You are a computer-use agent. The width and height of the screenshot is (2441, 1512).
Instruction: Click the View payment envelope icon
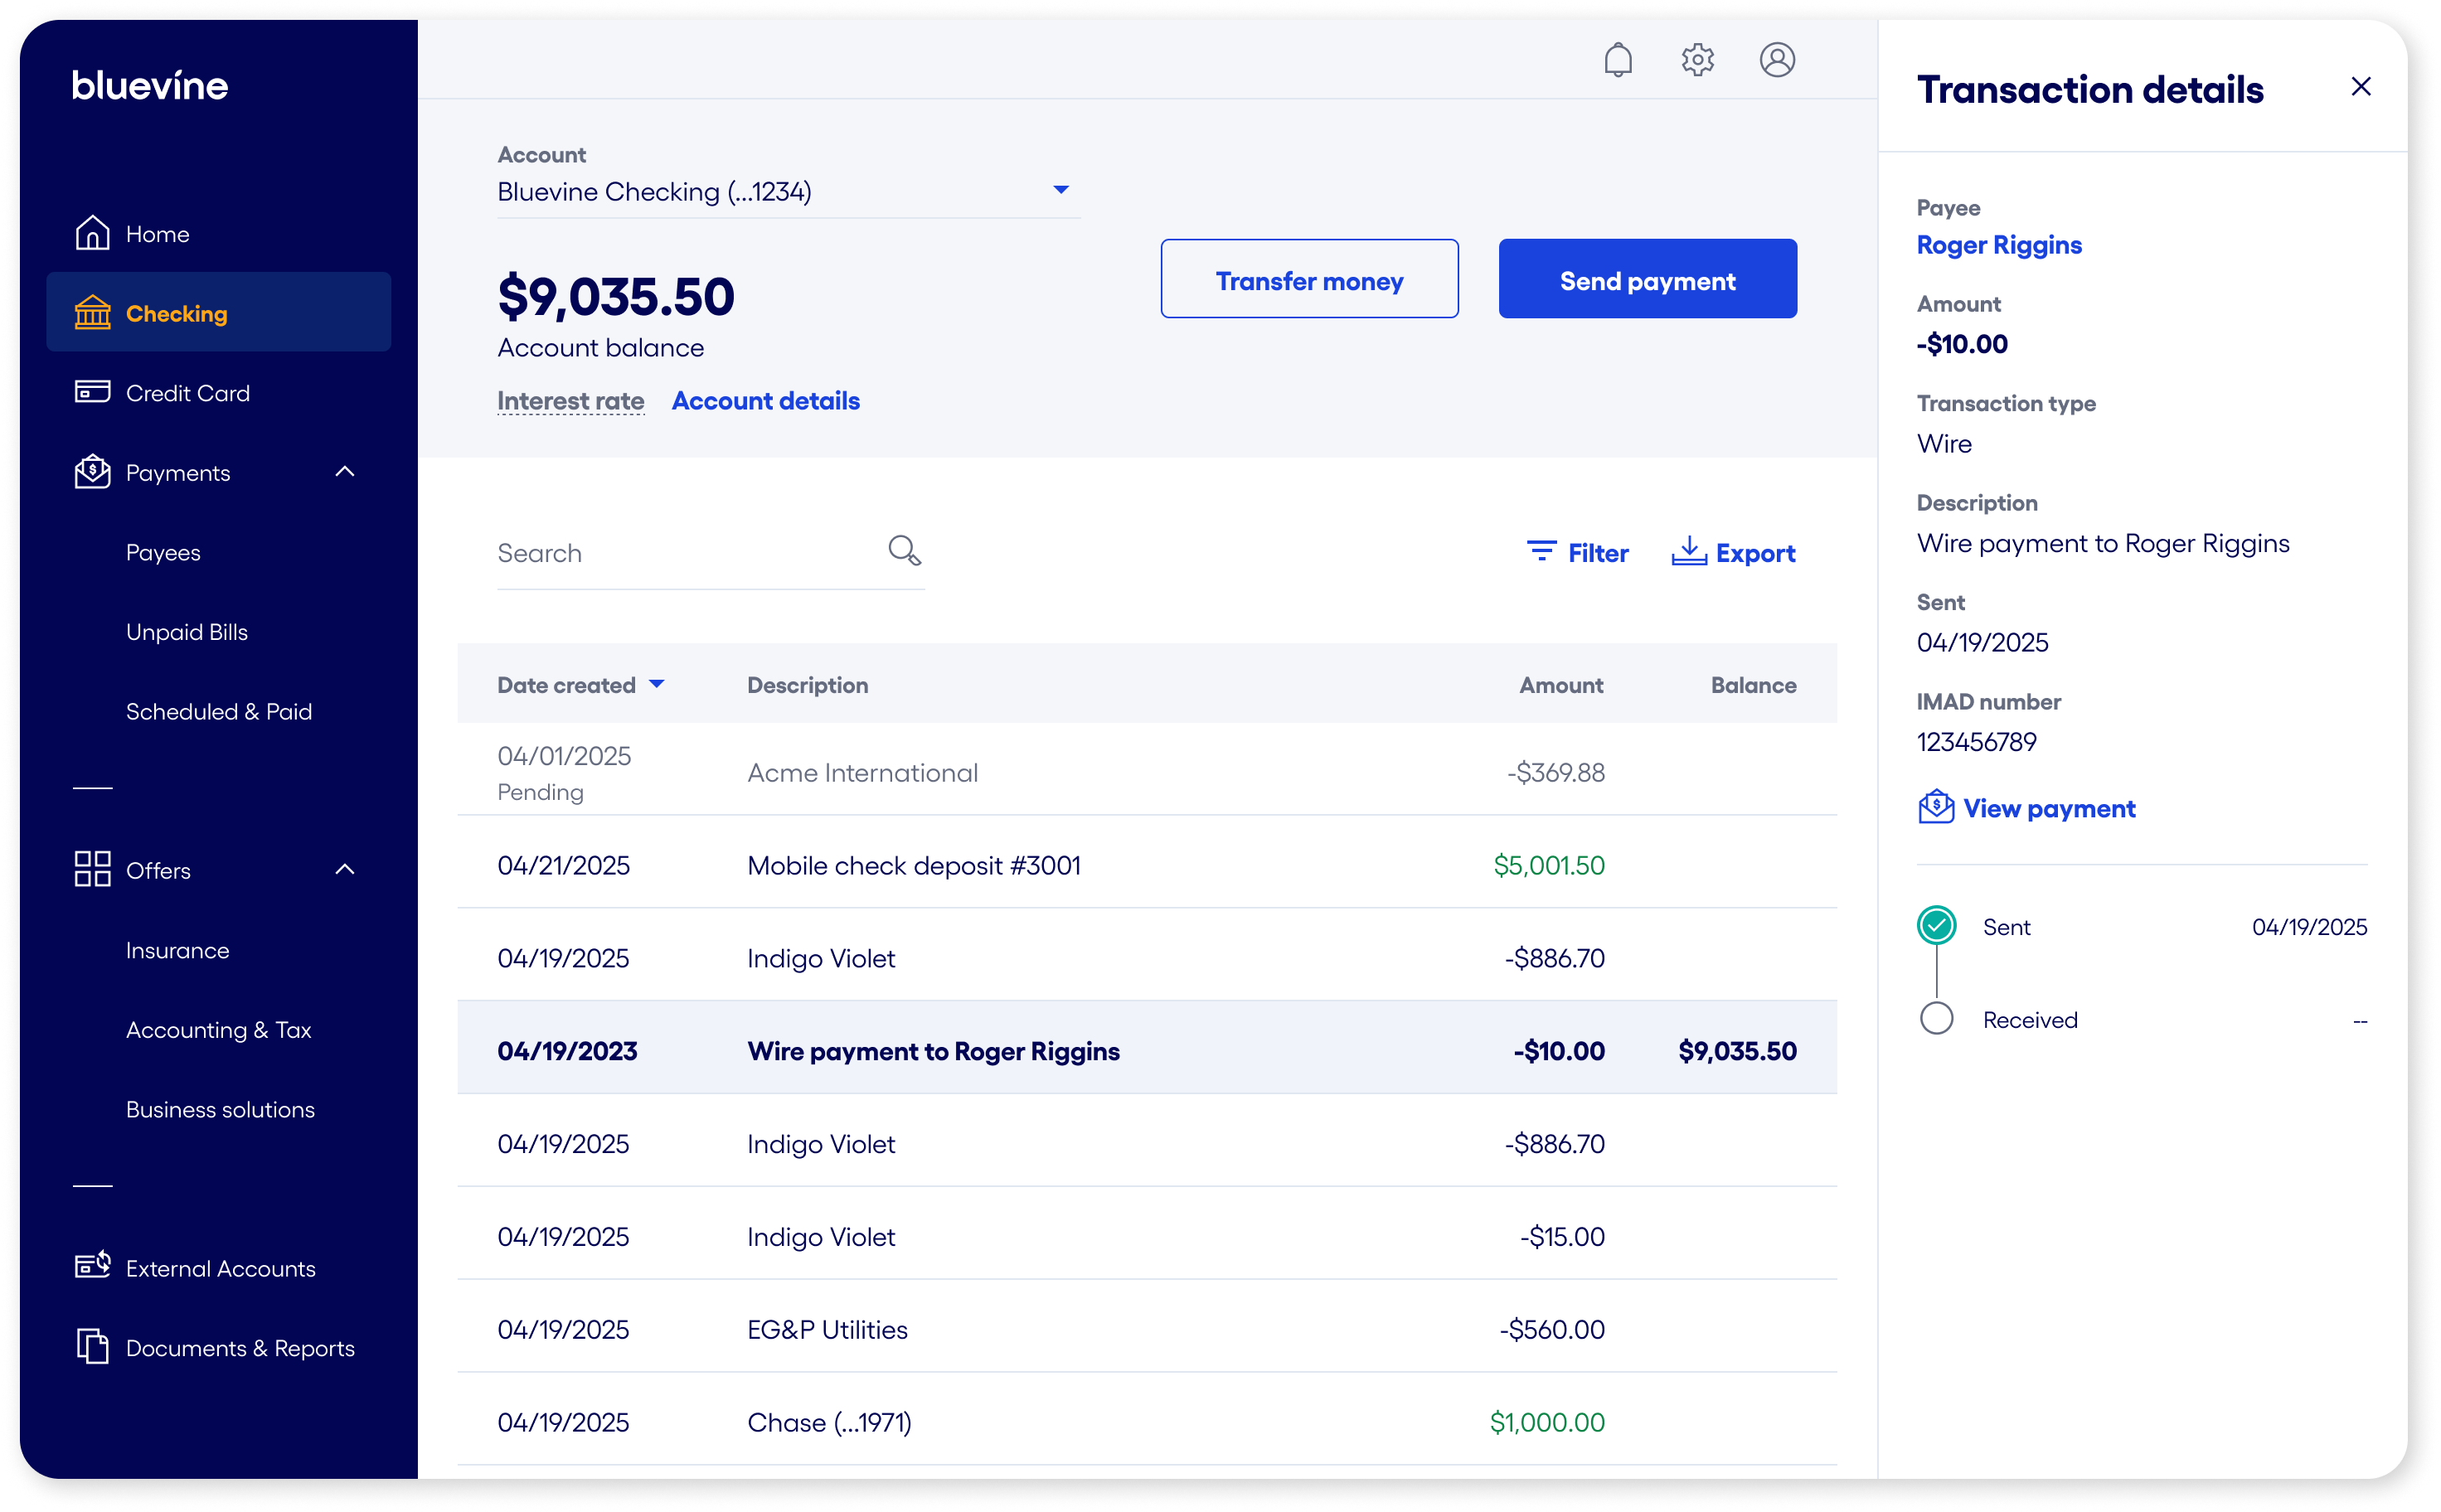1937,807
